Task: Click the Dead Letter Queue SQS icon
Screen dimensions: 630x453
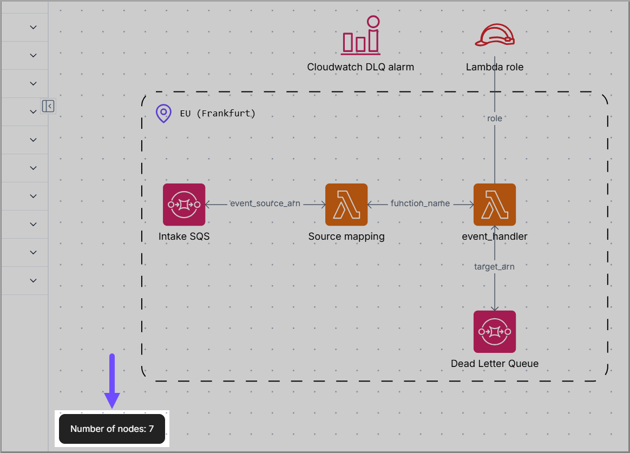Action: tap(494, 331)
